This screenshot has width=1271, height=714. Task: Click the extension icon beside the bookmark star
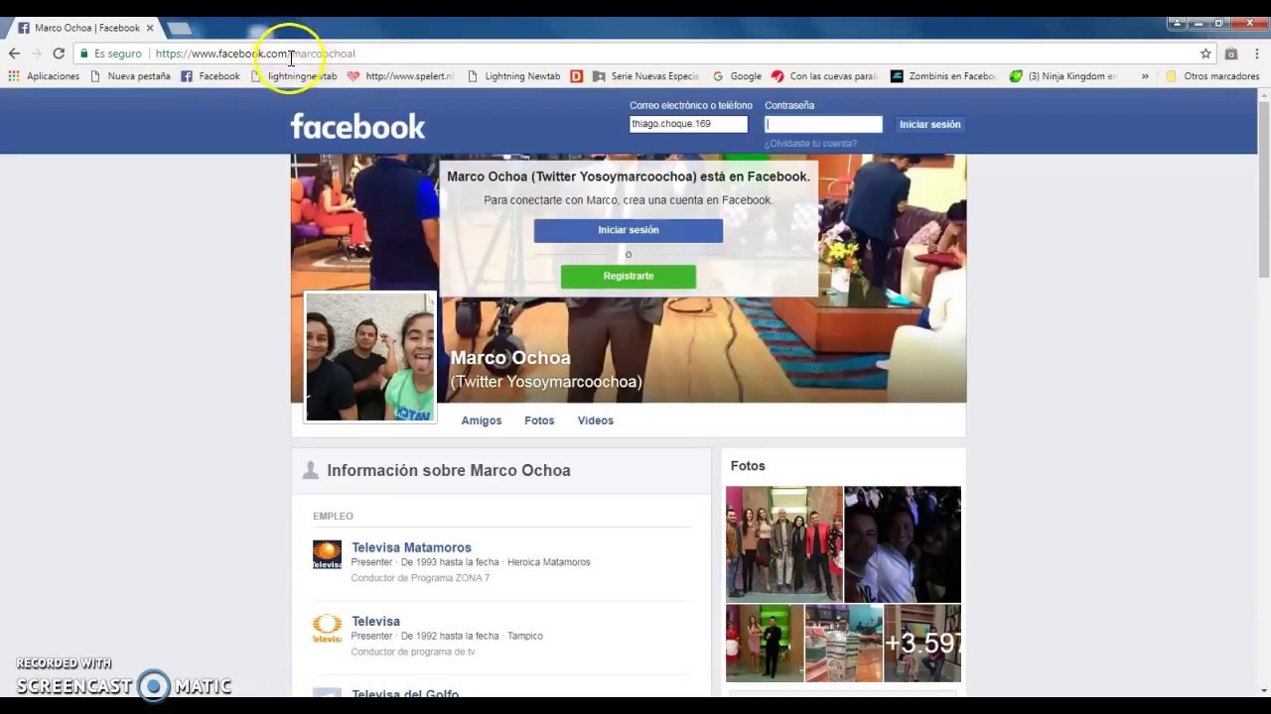[1231, 54]
